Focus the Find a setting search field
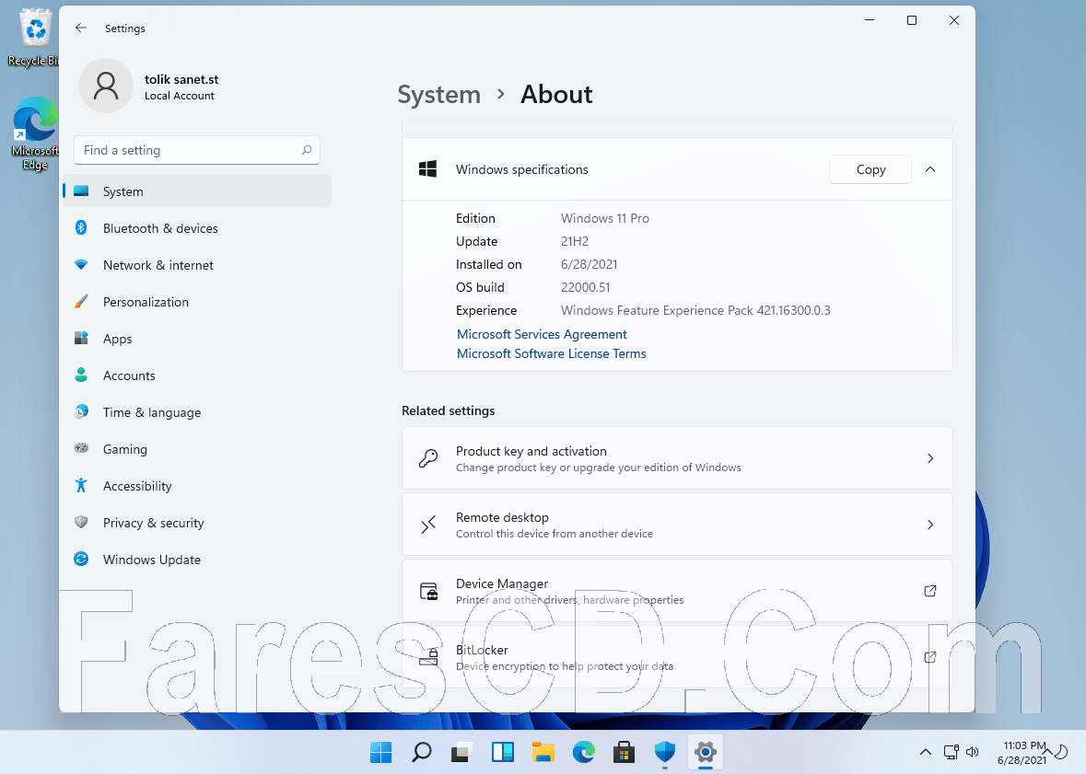Image resolution: width=1086 pixels, height=774 pixels. click(197, 150)
